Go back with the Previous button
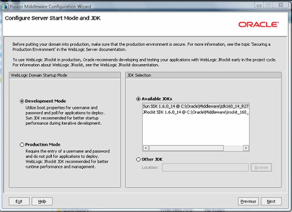This screenshot has height=212, width=292. 248,201
